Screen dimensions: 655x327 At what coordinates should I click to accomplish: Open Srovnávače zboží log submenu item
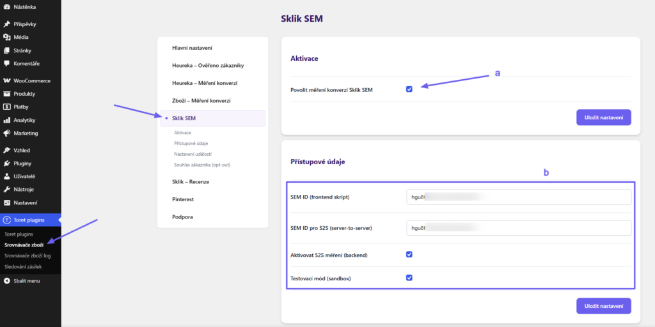pos(28,255)
